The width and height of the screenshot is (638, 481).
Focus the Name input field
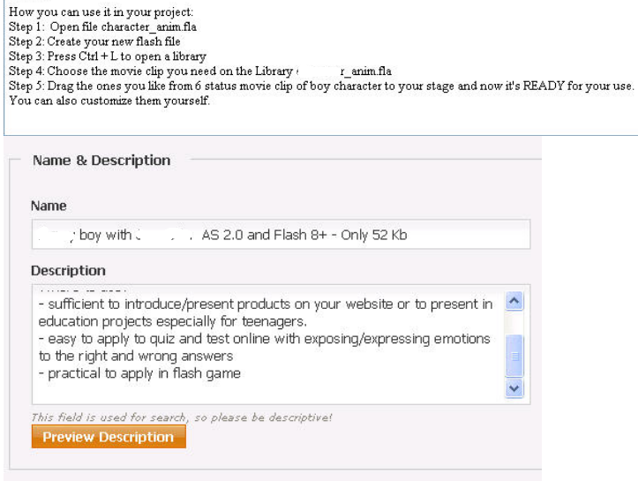280,235
